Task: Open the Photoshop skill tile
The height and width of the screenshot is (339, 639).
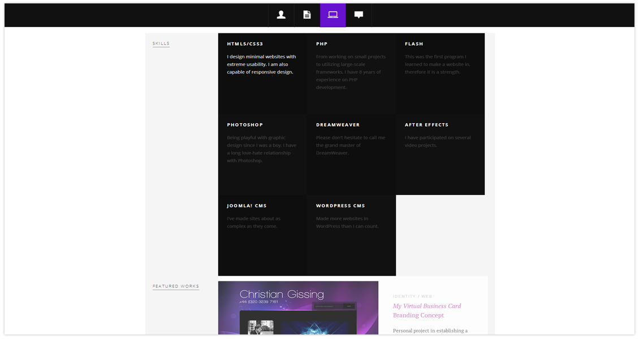Action: pos(262,154)
